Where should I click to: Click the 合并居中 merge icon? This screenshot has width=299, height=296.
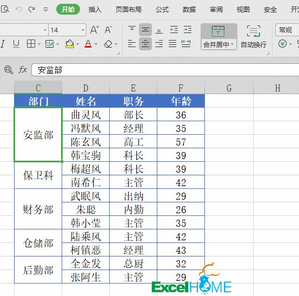pyautogui.click(x=218, y=31)
